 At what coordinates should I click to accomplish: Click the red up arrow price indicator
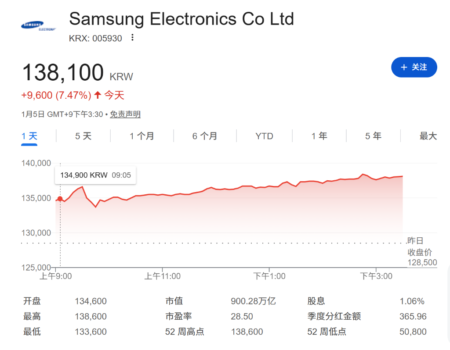coord(98,95)
